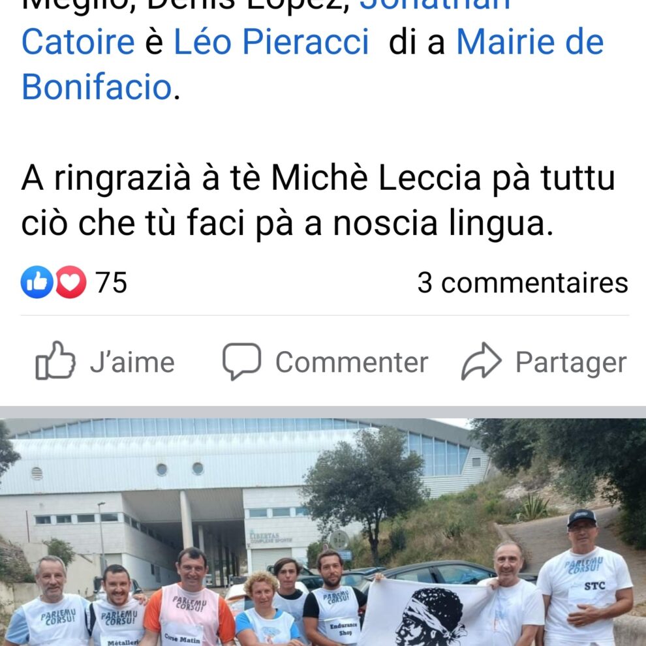Tap the red heart reaction icon
646x646 pixels.
(x=70, y=282)
